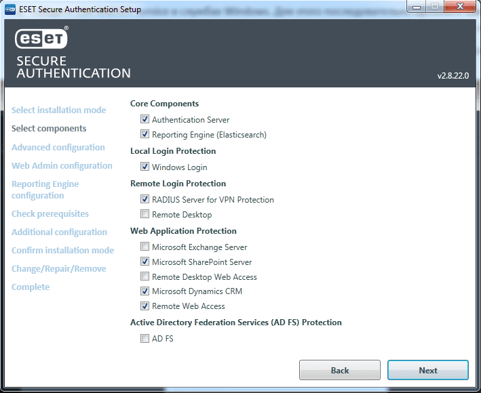Click the Next button
Screen dimensions: 481x393
pos(427,370)
